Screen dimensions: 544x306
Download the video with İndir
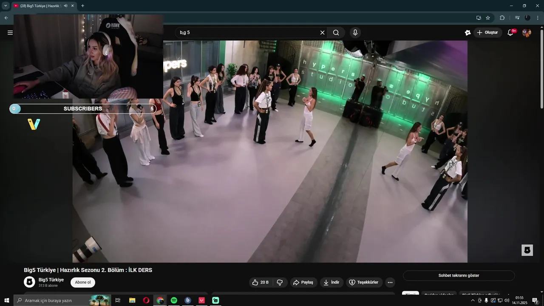click(x=331, y=282)
